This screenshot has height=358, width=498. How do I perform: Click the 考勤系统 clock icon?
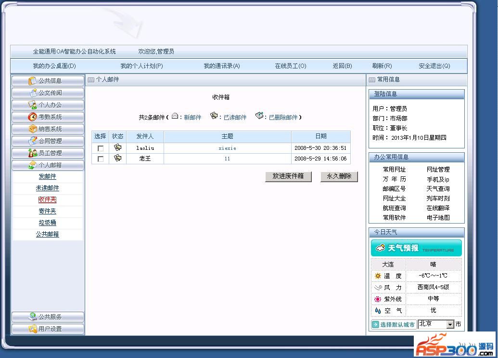pyautogui.click(x=32, y=117)
